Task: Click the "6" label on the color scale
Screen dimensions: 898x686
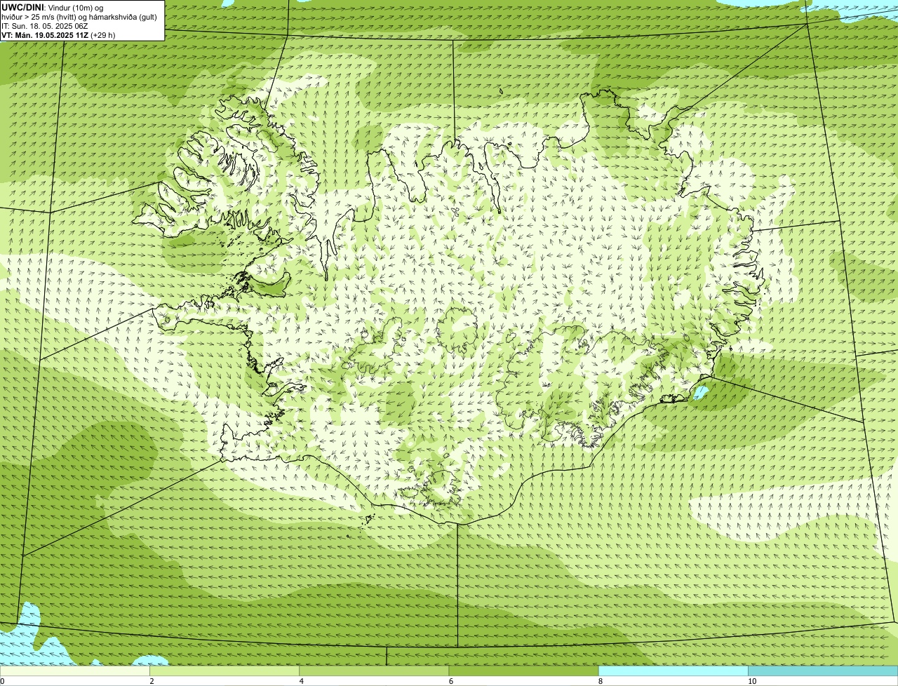Action: point(451,681)
